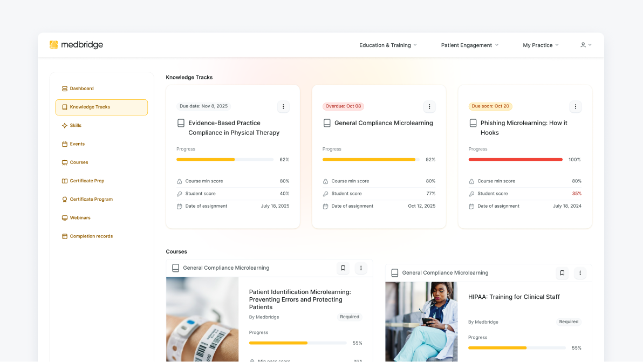This screenshot has width=643, height=362.
Task: Click the Medbridge logo
Action: click(x=76, y=45)
